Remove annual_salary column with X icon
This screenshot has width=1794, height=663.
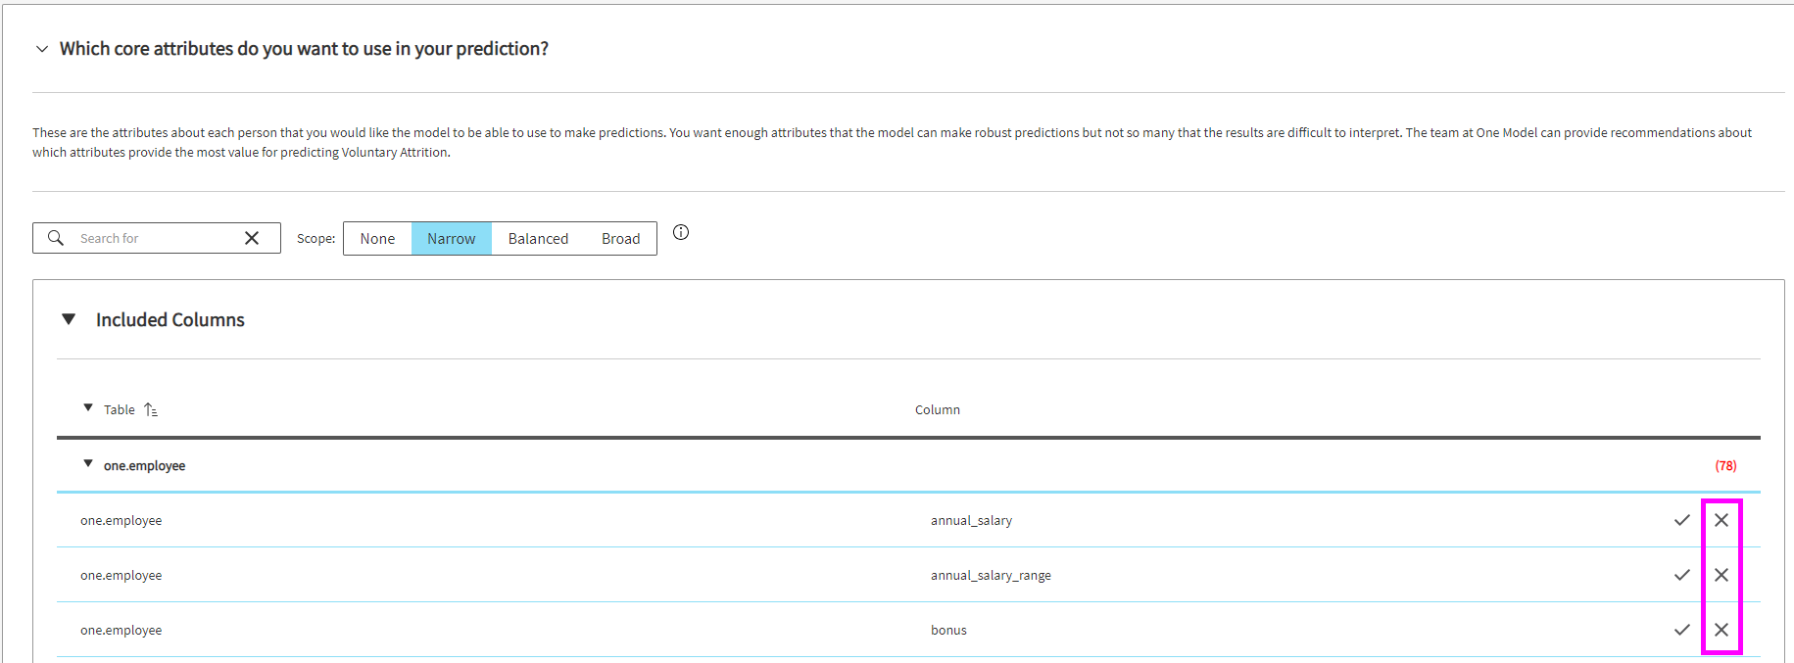click(1721, 520)
